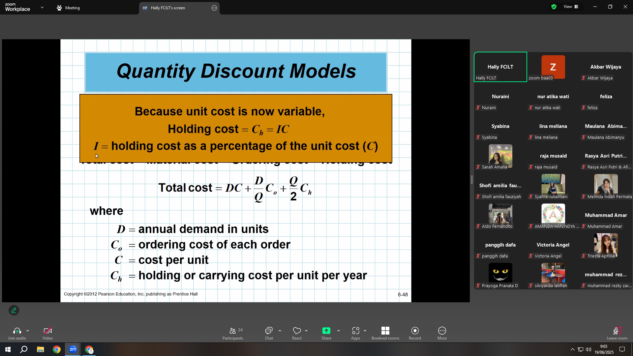This screenshot has width=633, height=356.
Task: Click Nuraini's muted microphone icon
Action: (x=478, y=108)
